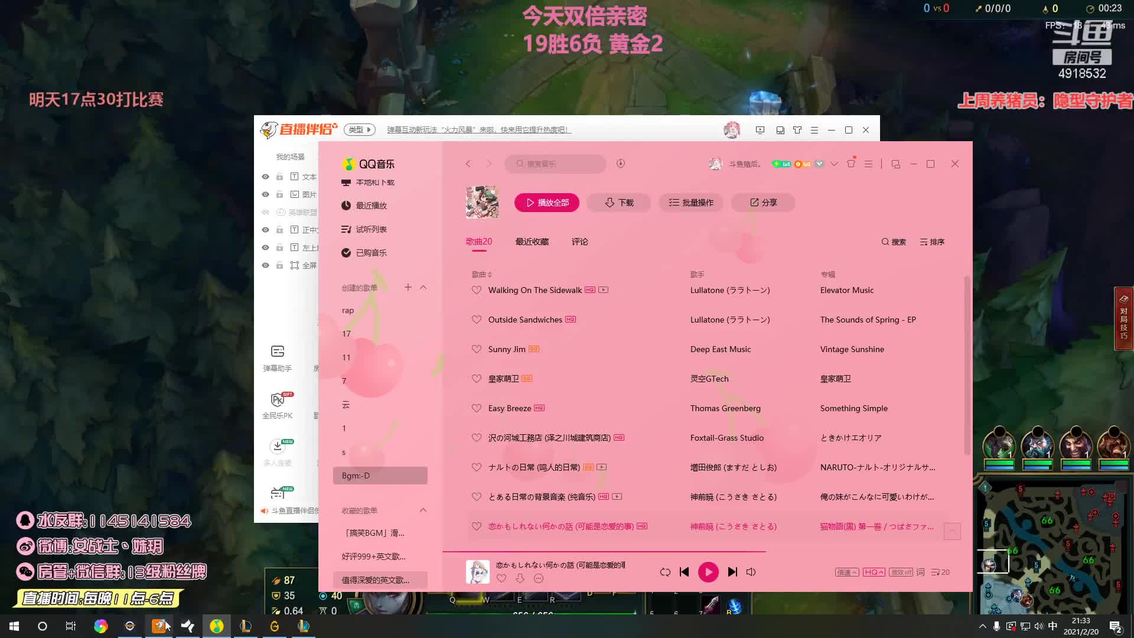The image size is (1134, 638).
Task: Open the play queue showing 20
Action: coord(940,572)
